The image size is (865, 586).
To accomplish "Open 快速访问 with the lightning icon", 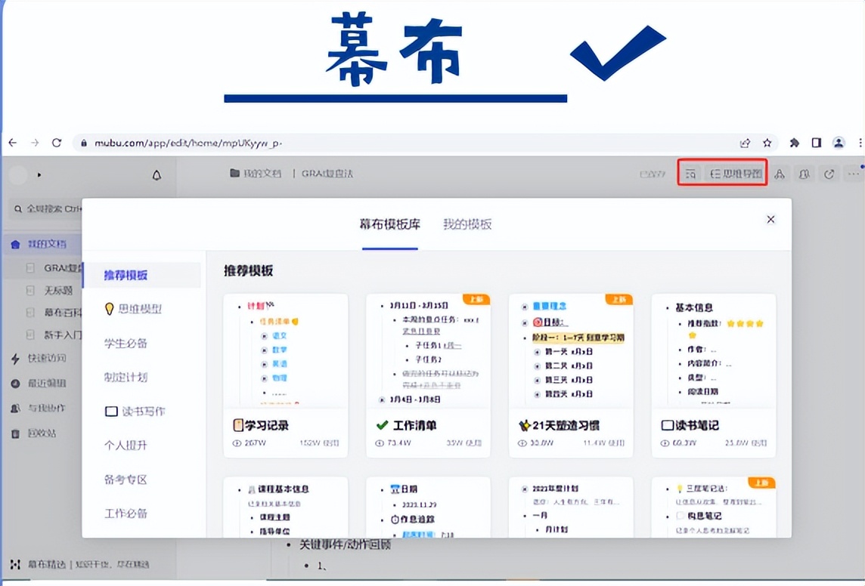I will click(39, 359).
